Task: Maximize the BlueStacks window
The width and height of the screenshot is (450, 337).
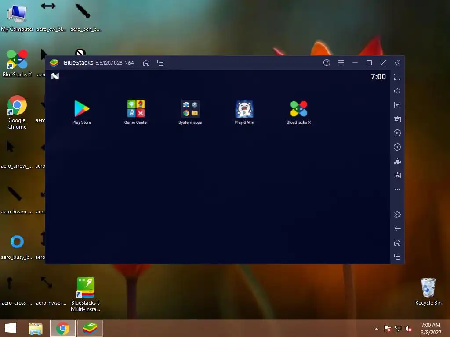Action: 369,63
